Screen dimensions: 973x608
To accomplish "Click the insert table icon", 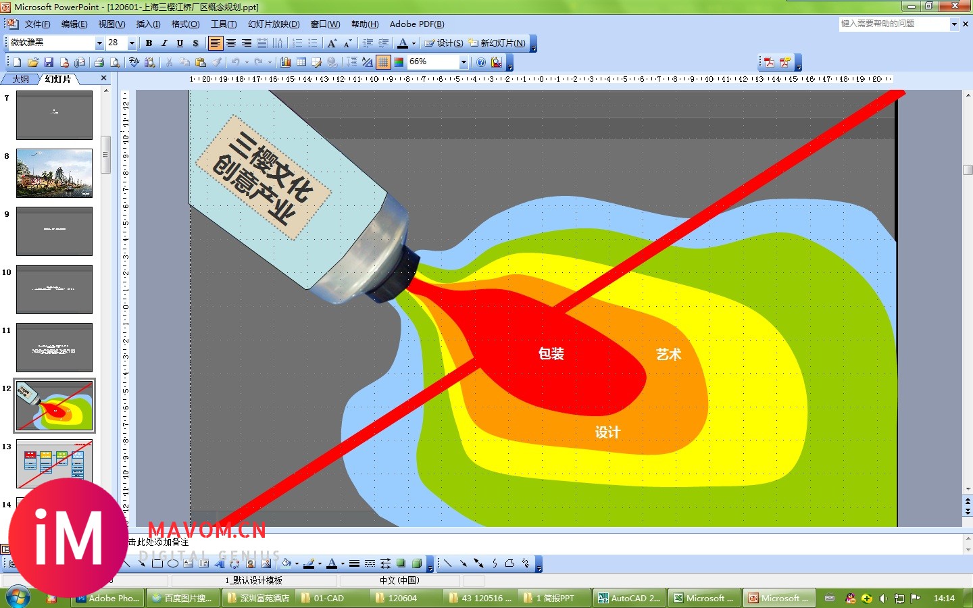I will tap(301, 62).
